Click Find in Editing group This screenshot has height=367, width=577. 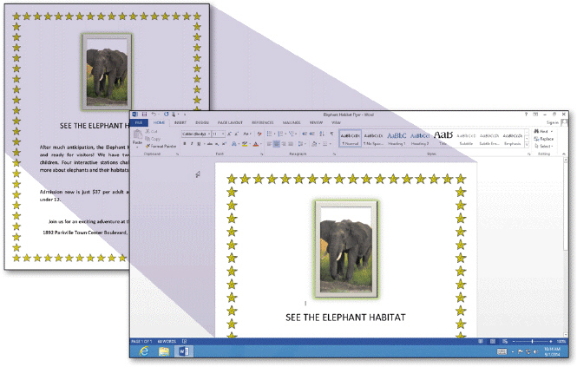tap(543, 131)
